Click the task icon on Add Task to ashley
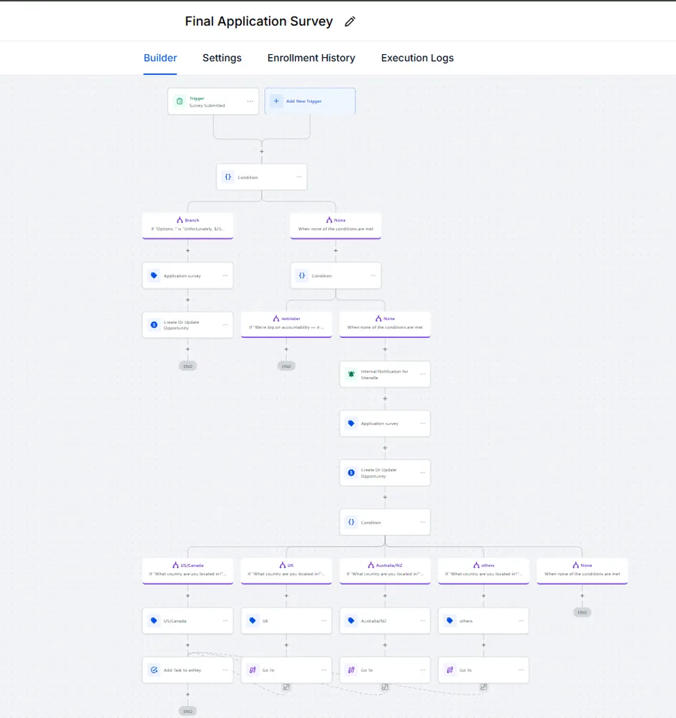This screenshot has height=718, width=676. pos(154,670)
